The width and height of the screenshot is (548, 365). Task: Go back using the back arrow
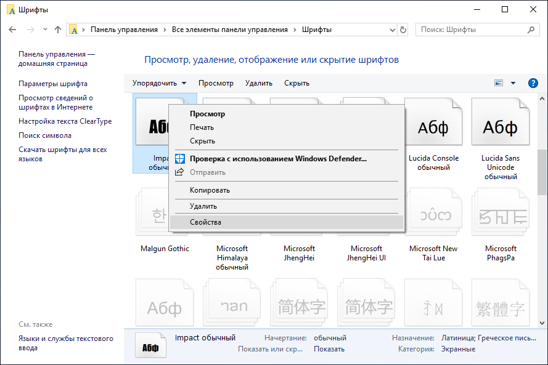[12, 30]
